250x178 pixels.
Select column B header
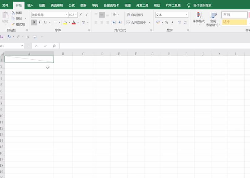63,54
